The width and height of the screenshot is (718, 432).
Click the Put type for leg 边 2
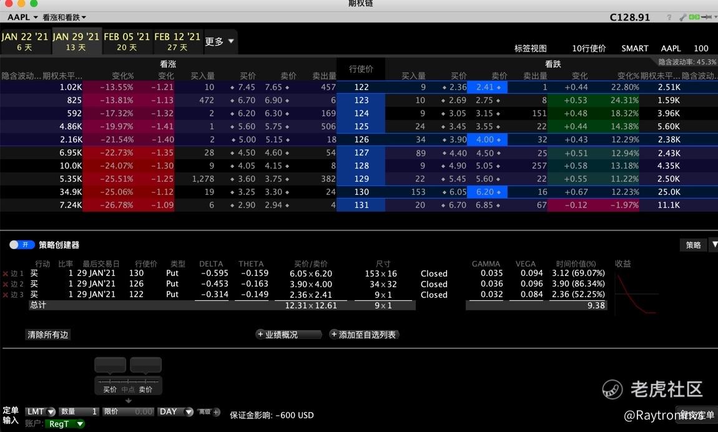172,284
